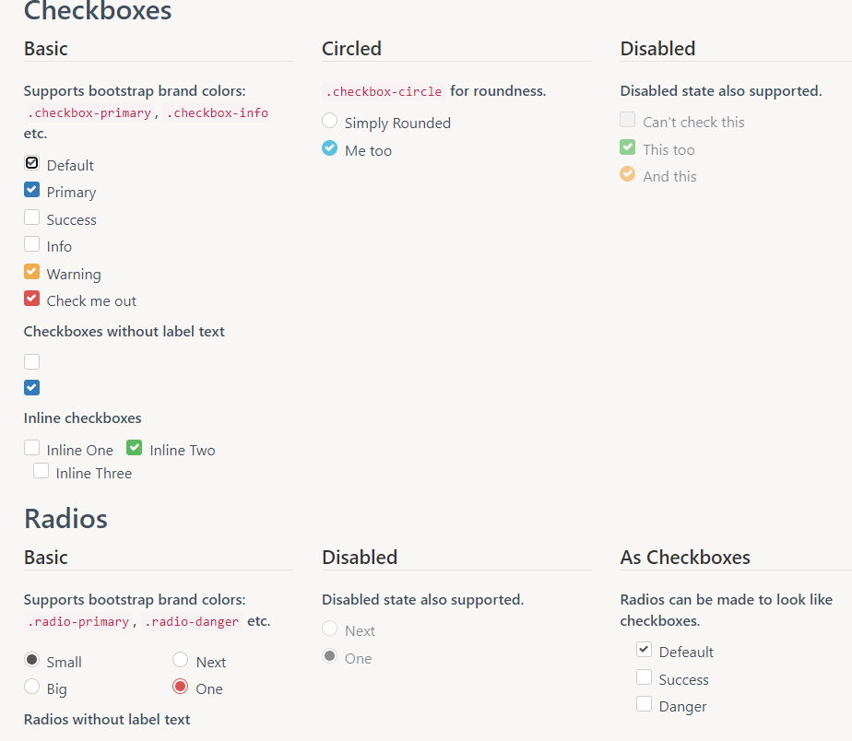
Task: Uncheck the green Inline Two checkbox
Action: [135, 448]
